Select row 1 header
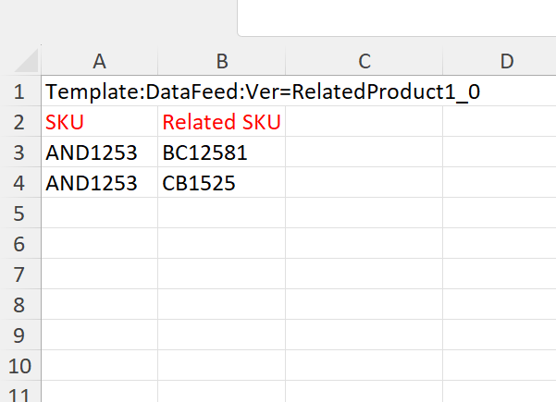Image resolution: width=556 pixels, height=402 pixels. pyautogui.click(x=20, y=91)
